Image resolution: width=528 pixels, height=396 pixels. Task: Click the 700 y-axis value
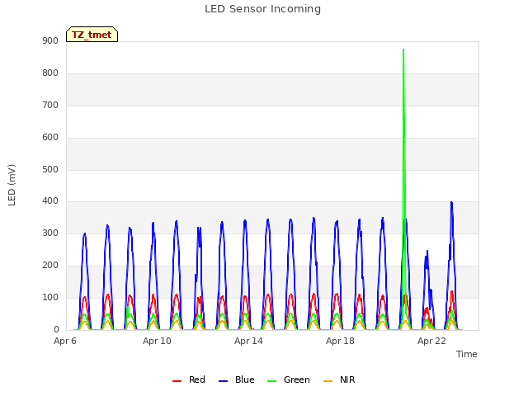(50, 106)
